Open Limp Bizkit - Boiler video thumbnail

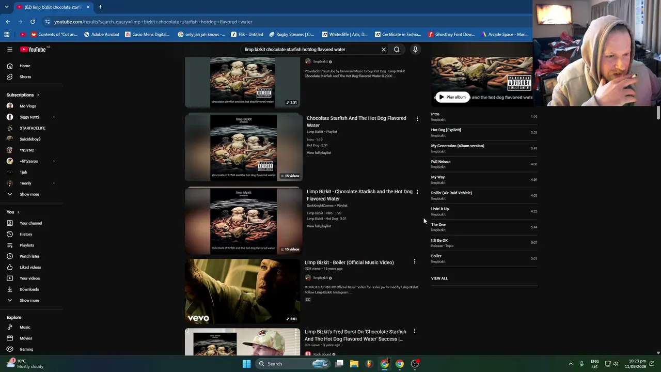click(243, 291)
